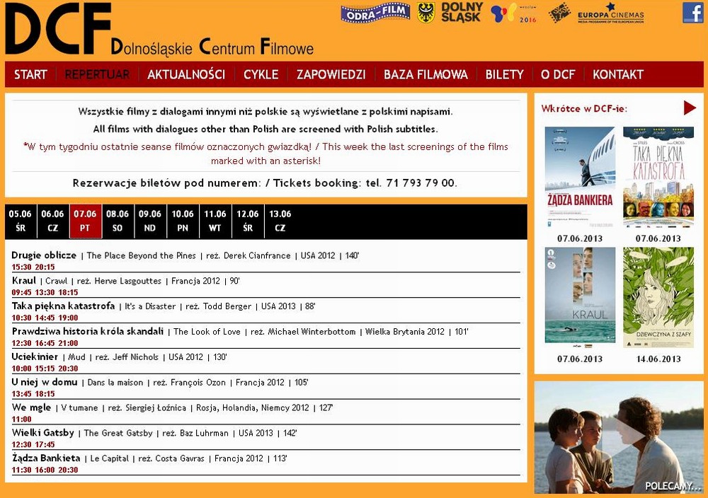Click the Uciekinier movie title
Viewport: 708px width, 498px height.
point(35,357)
